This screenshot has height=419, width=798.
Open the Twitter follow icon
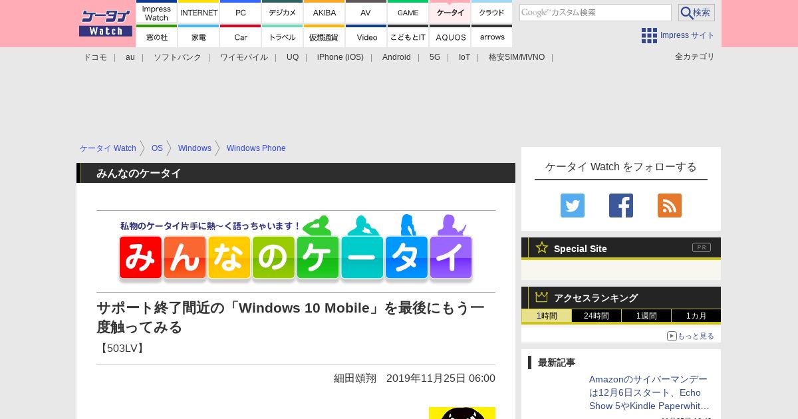click(x=573, y=206)
